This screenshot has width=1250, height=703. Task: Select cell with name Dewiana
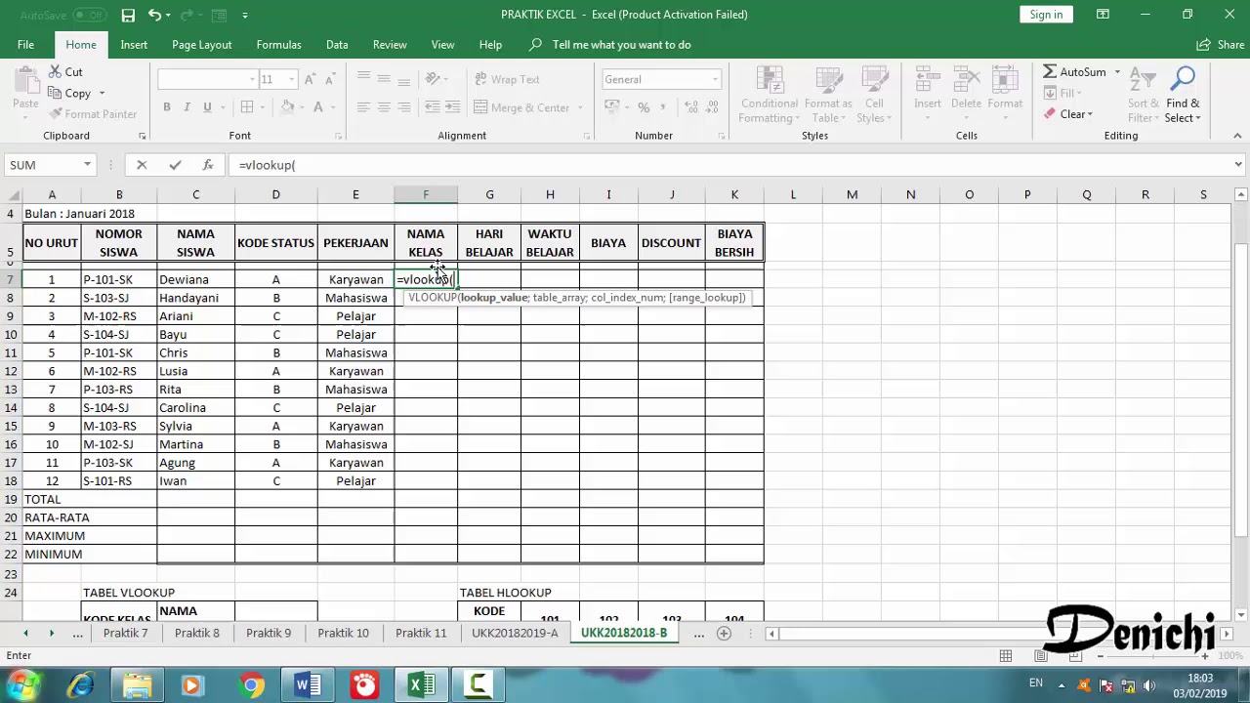pyautogui.click(x=195, y=280)
